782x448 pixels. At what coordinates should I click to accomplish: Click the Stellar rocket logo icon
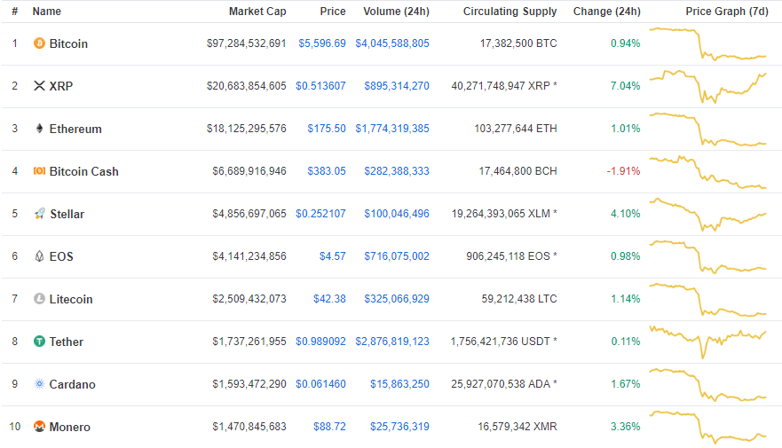(39, 214)
